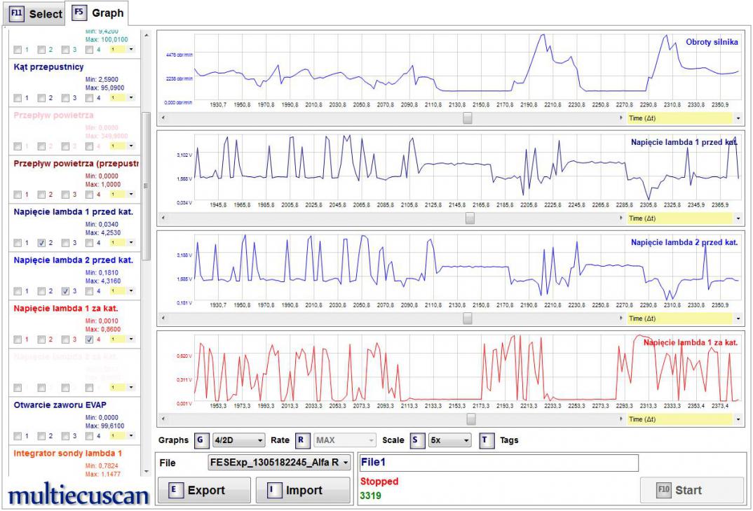This screenshot has width=753, height=511.
Task: Click the Import button
Action: pyautogui.click(x=302, y=491)
